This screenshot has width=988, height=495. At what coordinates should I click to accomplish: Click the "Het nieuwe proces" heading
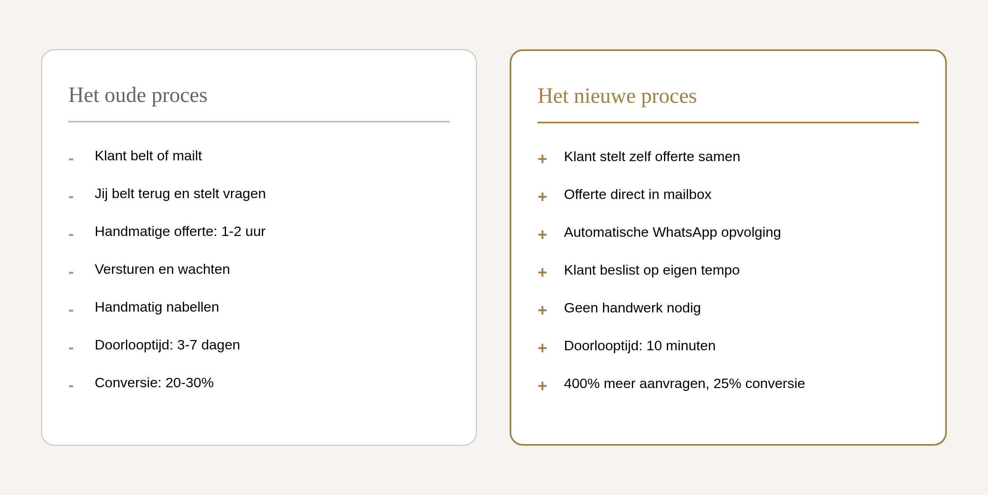coord(617,96)
